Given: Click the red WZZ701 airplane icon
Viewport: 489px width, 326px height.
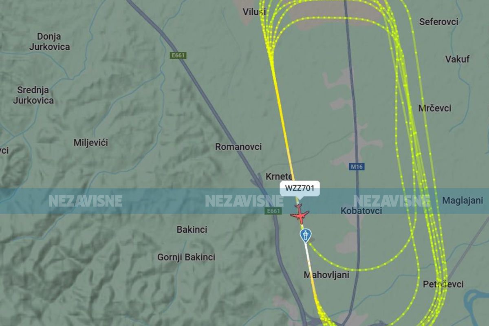Looking at the screenshot, I should (300, 214).
